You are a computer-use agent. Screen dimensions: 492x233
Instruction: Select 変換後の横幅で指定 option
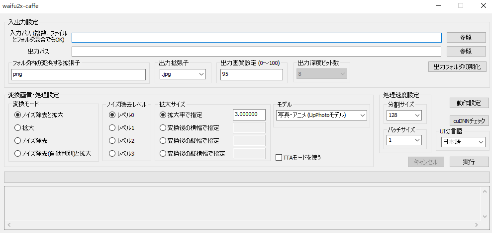tap(189, 127)
